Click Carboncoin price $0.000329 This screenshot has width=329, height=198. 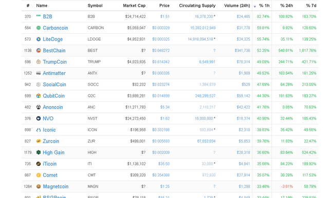[x=161, y=28]
